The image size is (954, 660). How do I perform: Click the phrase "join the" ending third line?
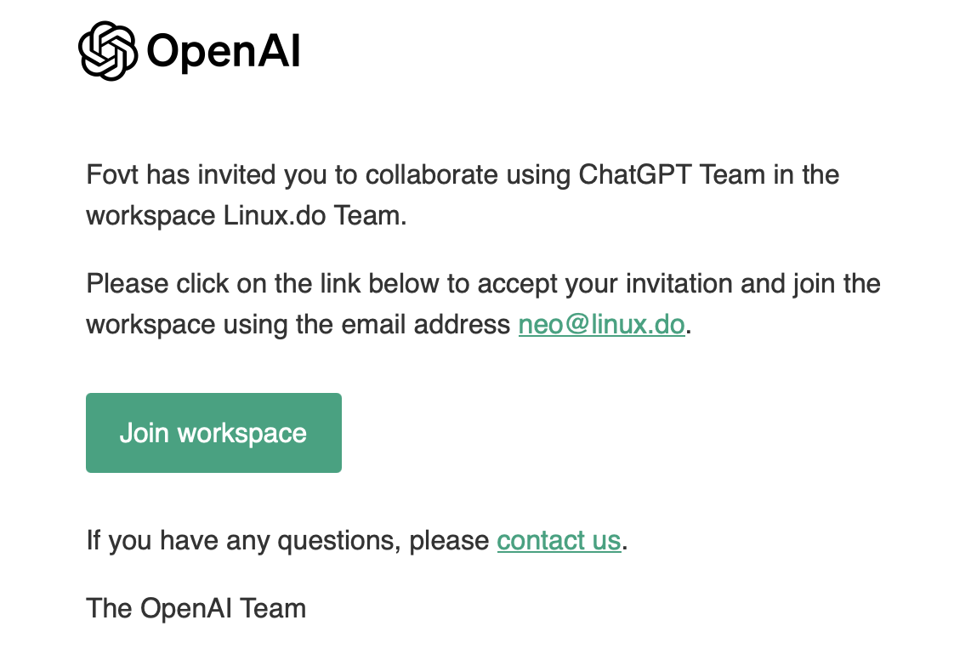click(837, 284)
